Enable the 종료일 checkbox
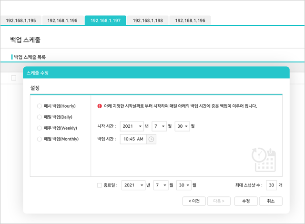Viewport: 305px width, 224px height. pyautogui.click(x=100, y=185)
